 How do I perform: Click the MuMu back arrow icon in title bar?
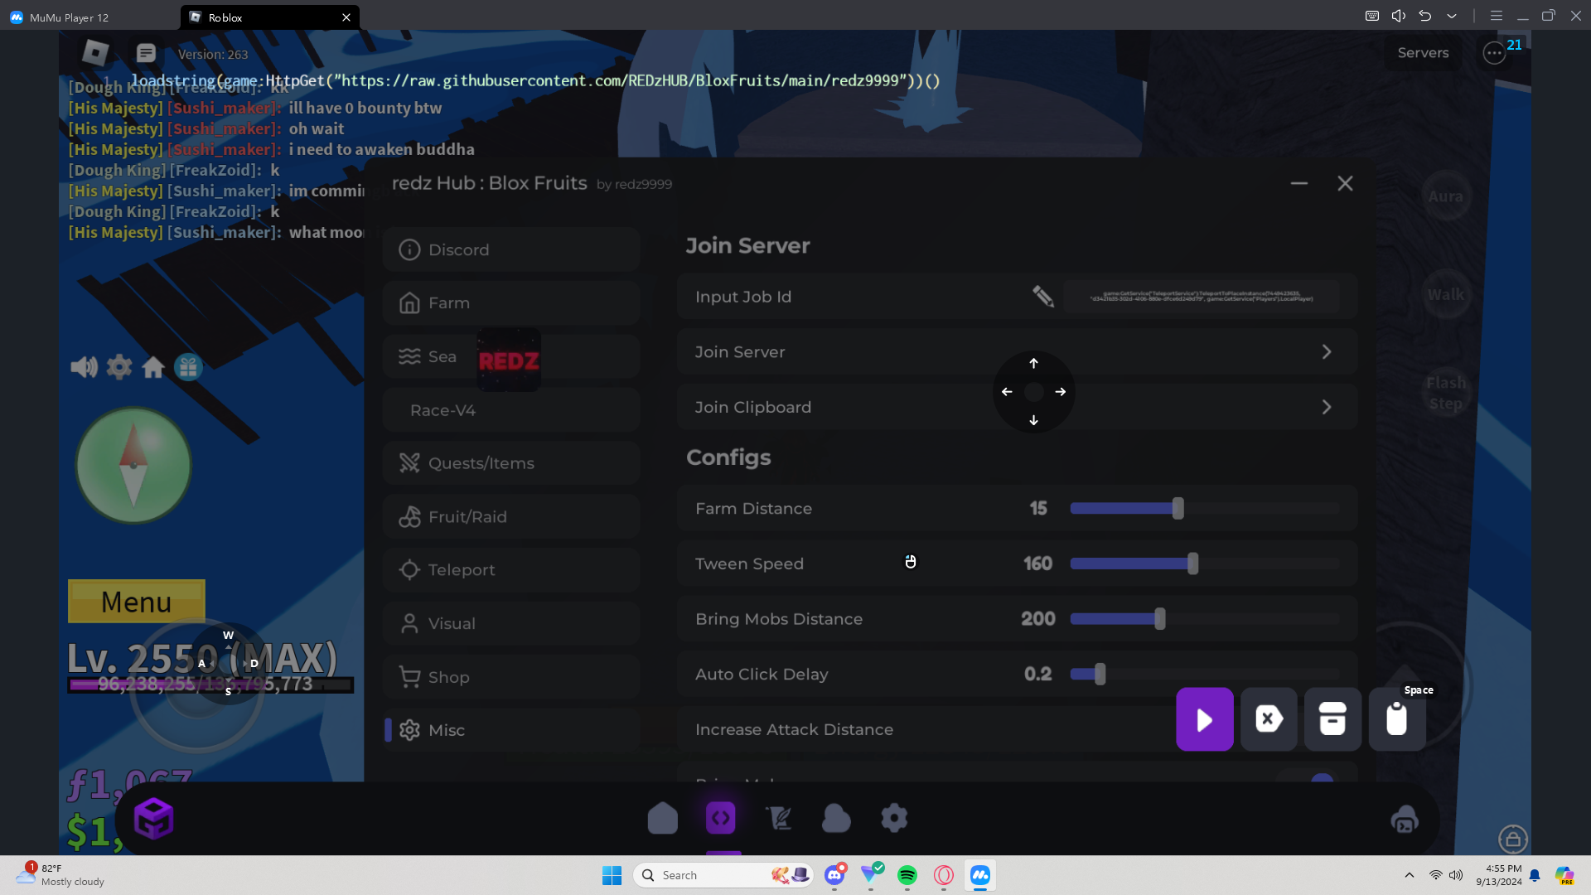click(1425, 16)
